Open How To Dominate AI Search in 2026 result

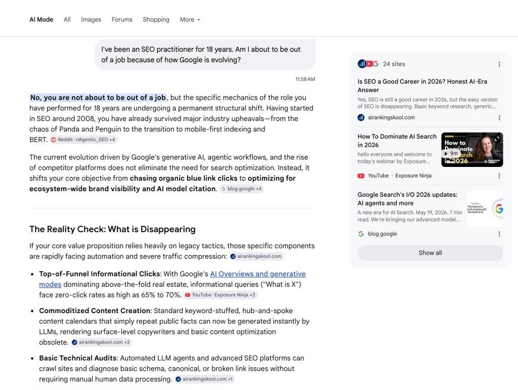click(397, 141)
